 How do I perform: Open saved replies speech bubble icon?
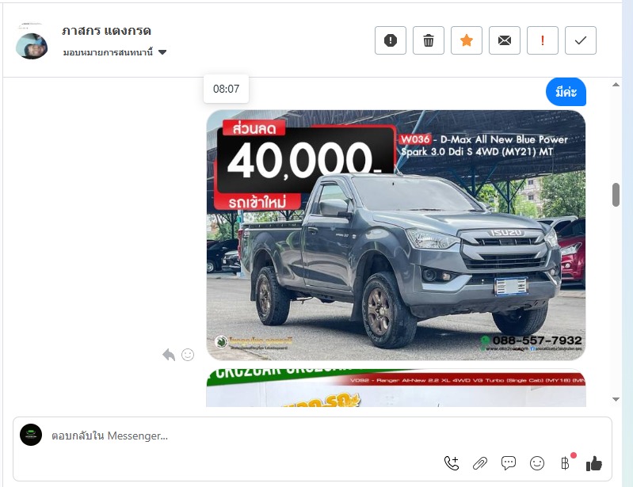pos(509,463)
